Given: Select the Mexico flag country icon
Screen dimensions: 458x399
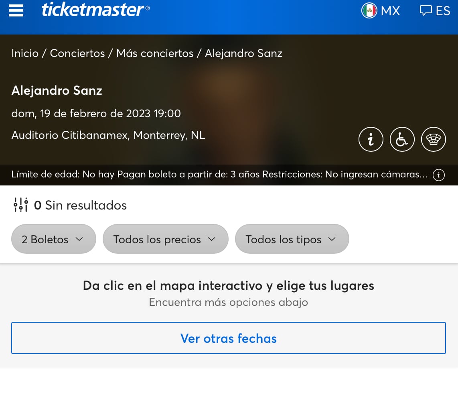Looking at the screenshot, I should click(x=369, y=10).
